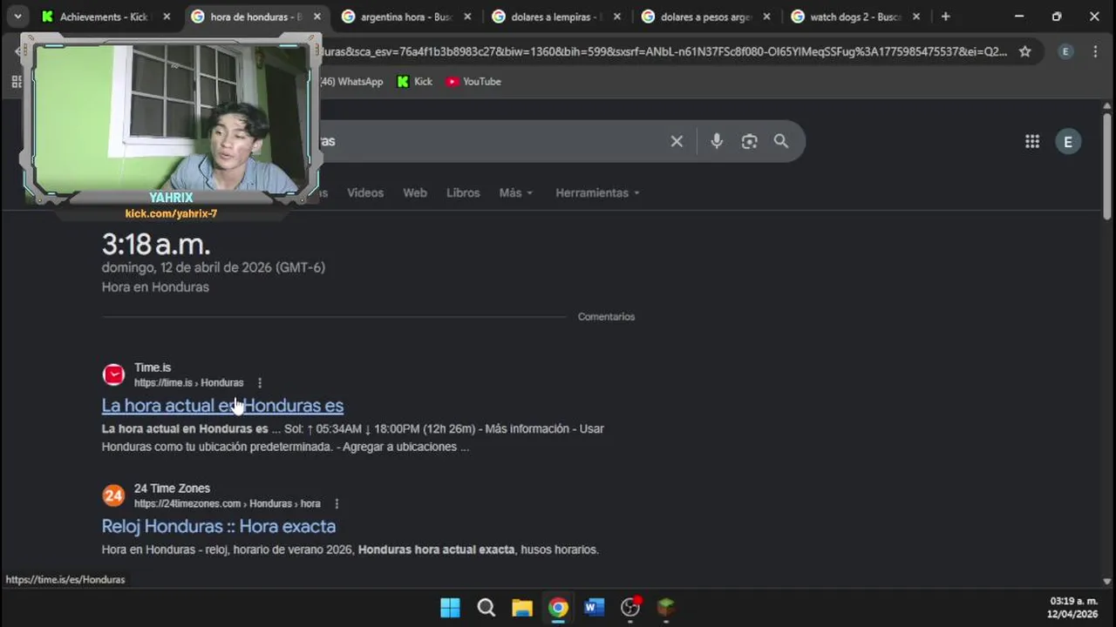The height and width of the screenshot is (627, 1116).
Task: Select the Videos search filter
Action: 365,192
